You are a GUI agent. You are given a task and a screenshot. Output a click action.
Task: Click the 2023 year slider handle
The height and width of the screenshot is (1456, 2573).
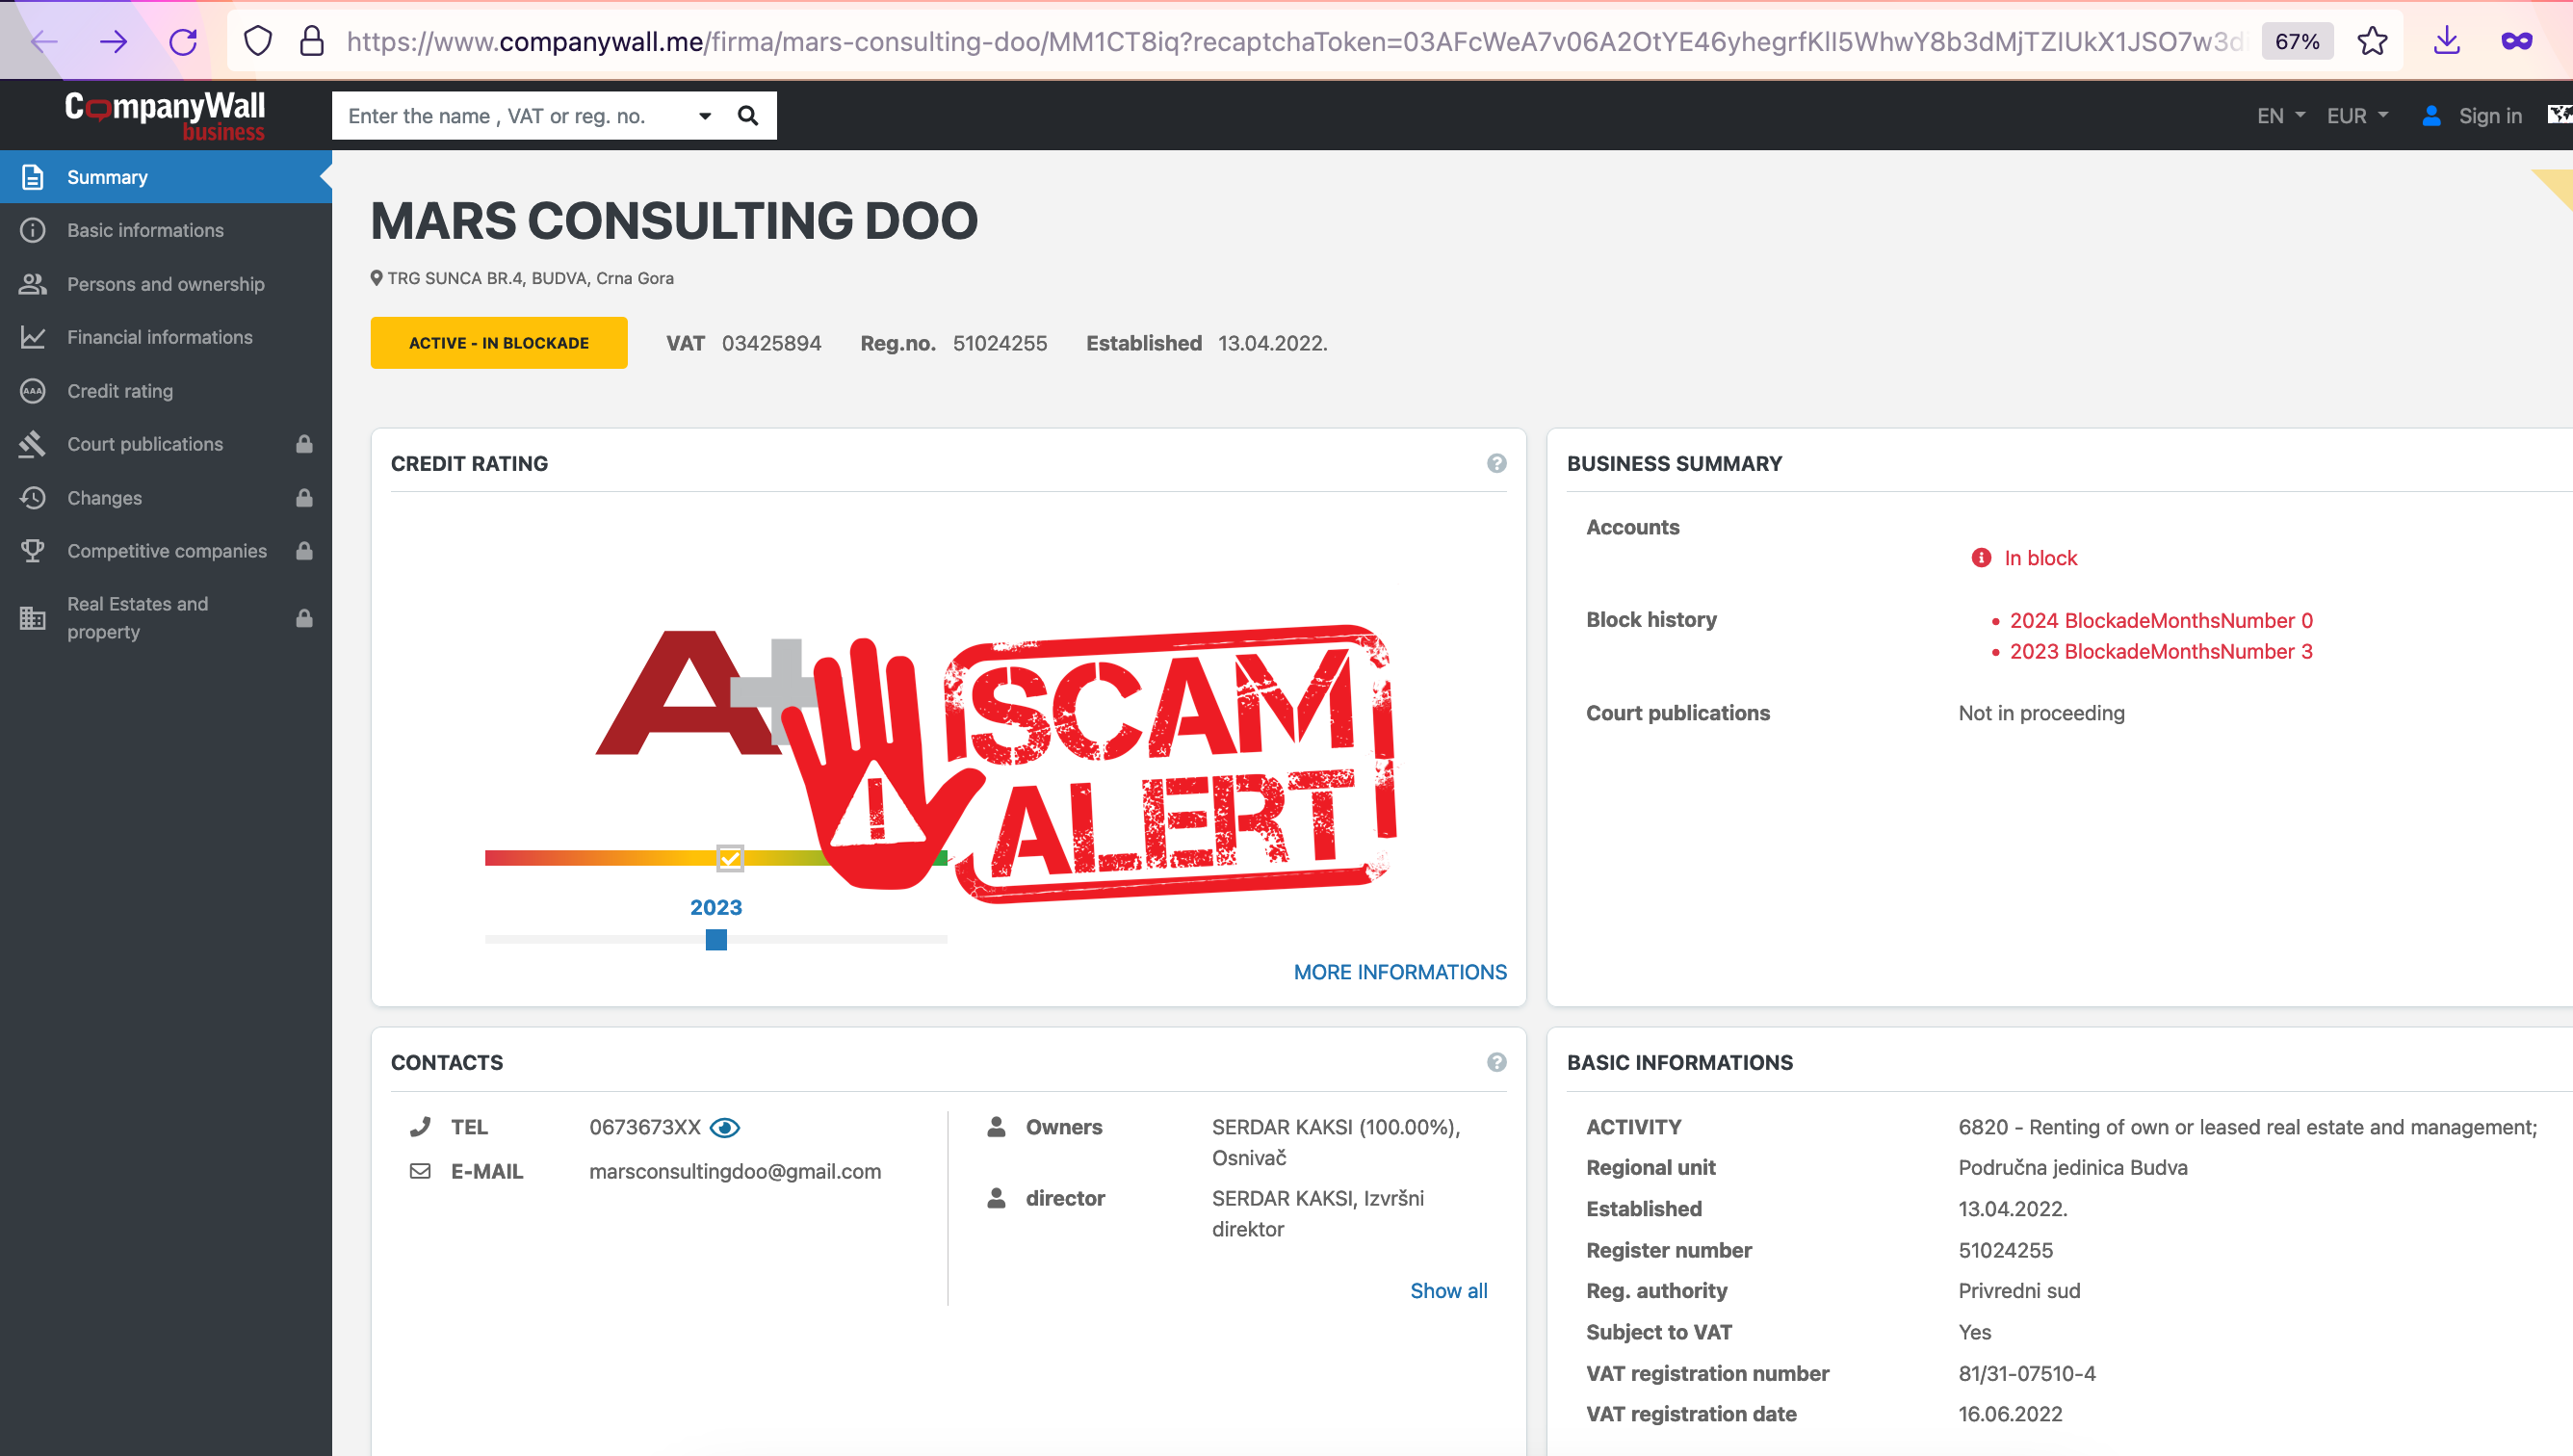tap(716, 939)
